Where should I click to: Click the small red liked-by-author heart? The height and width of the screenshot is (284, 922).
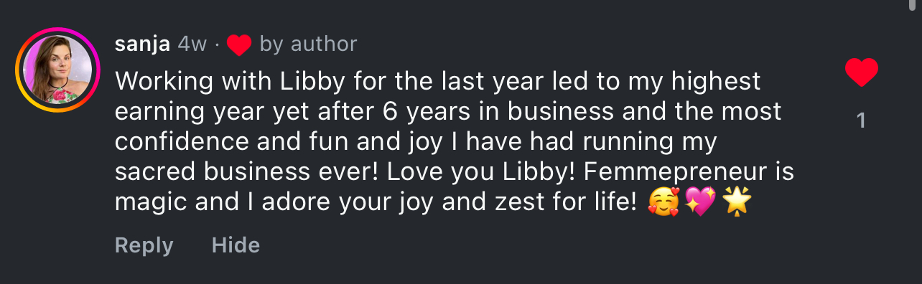tap(239, 46)
